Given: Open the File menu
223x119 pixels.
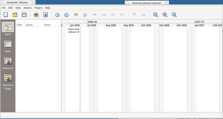Looking at the screenshot, I should [4, 8].
